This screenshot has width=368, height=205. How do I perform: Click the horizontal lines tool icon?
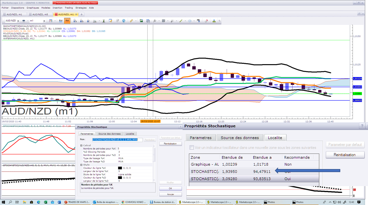[163, 21]
